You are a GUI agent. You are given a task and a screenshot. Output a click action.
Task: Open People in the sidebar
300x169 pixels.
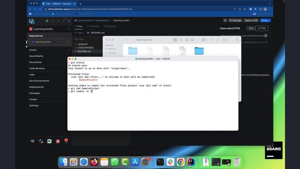click(x=33, y=99)
